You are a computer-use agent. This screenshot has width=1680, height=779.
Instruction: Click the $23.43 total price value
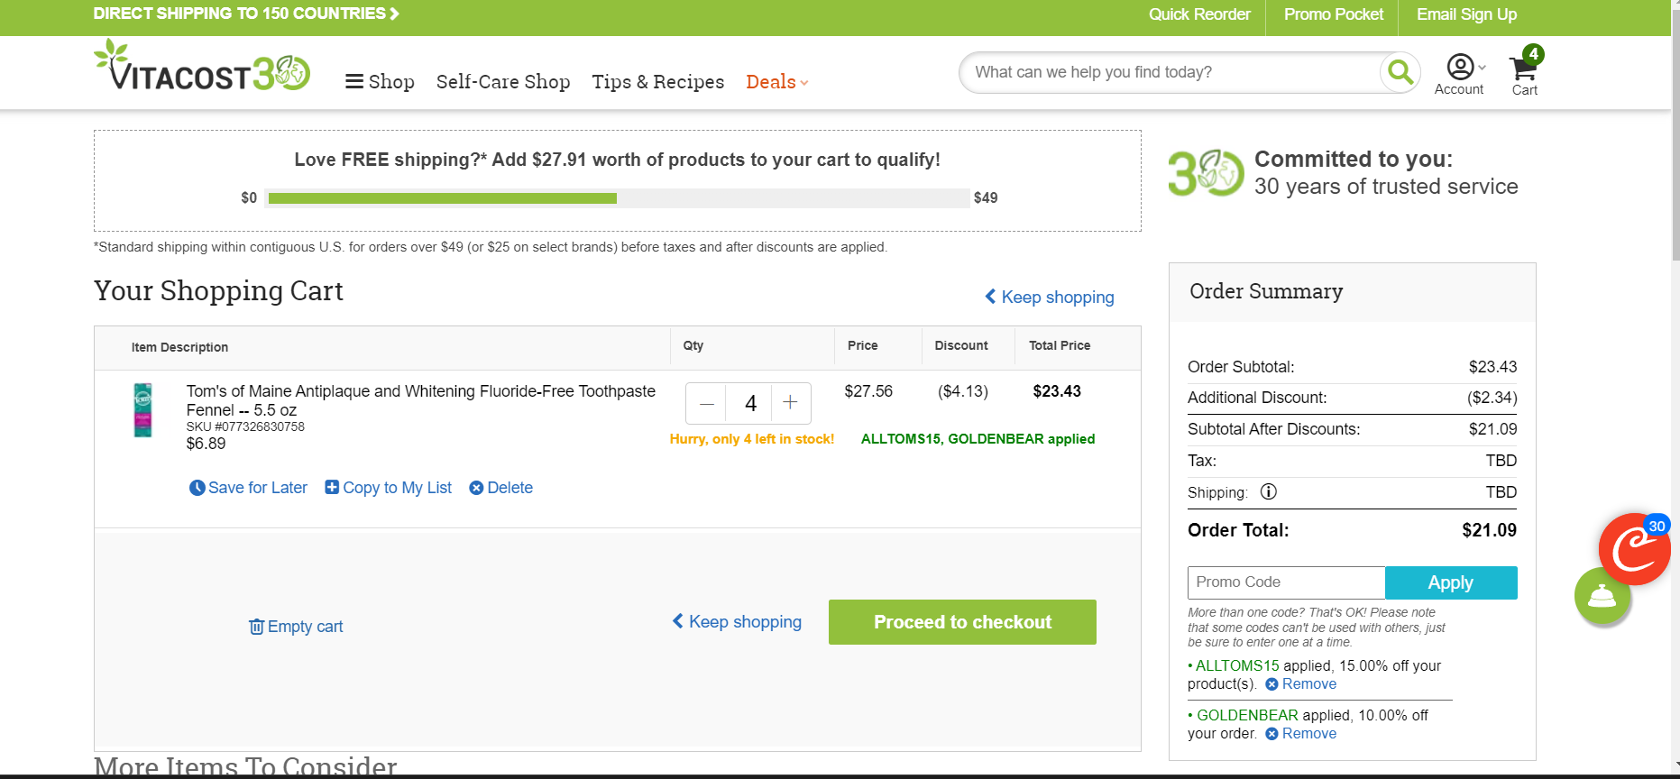pos(1057,391)
